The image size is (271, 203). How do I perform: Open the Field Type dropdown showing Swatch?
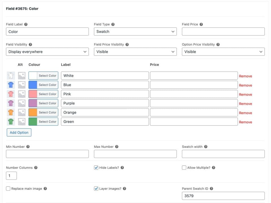(x=135, y=31)
